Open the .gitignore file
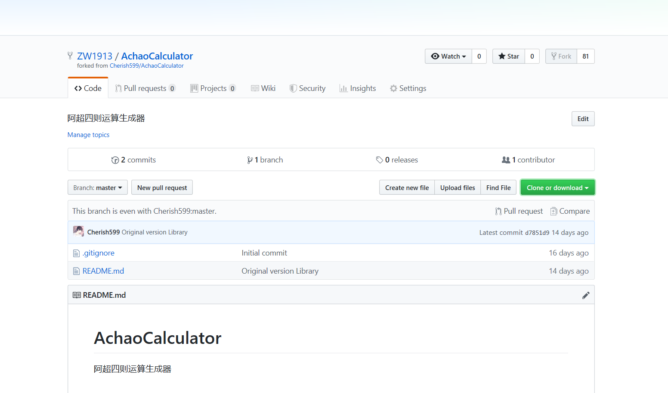This screenshot has height=393, width=668. click(x=99, y=253)
